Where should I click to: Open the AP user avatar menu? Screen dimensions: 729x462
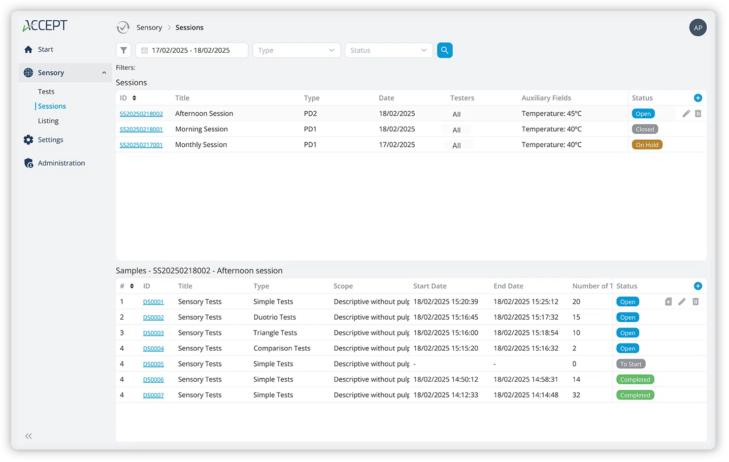pyautogui.click(x=697, y=28)
